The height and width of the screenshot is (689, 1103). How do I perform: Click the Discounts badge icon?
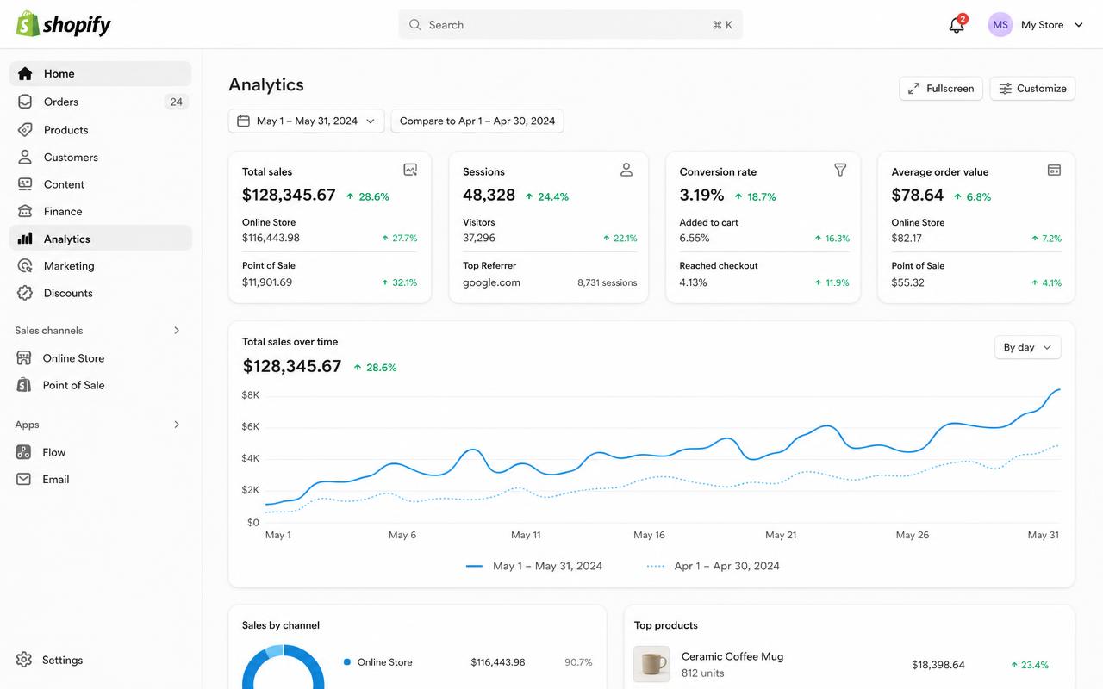click(25, 293)
